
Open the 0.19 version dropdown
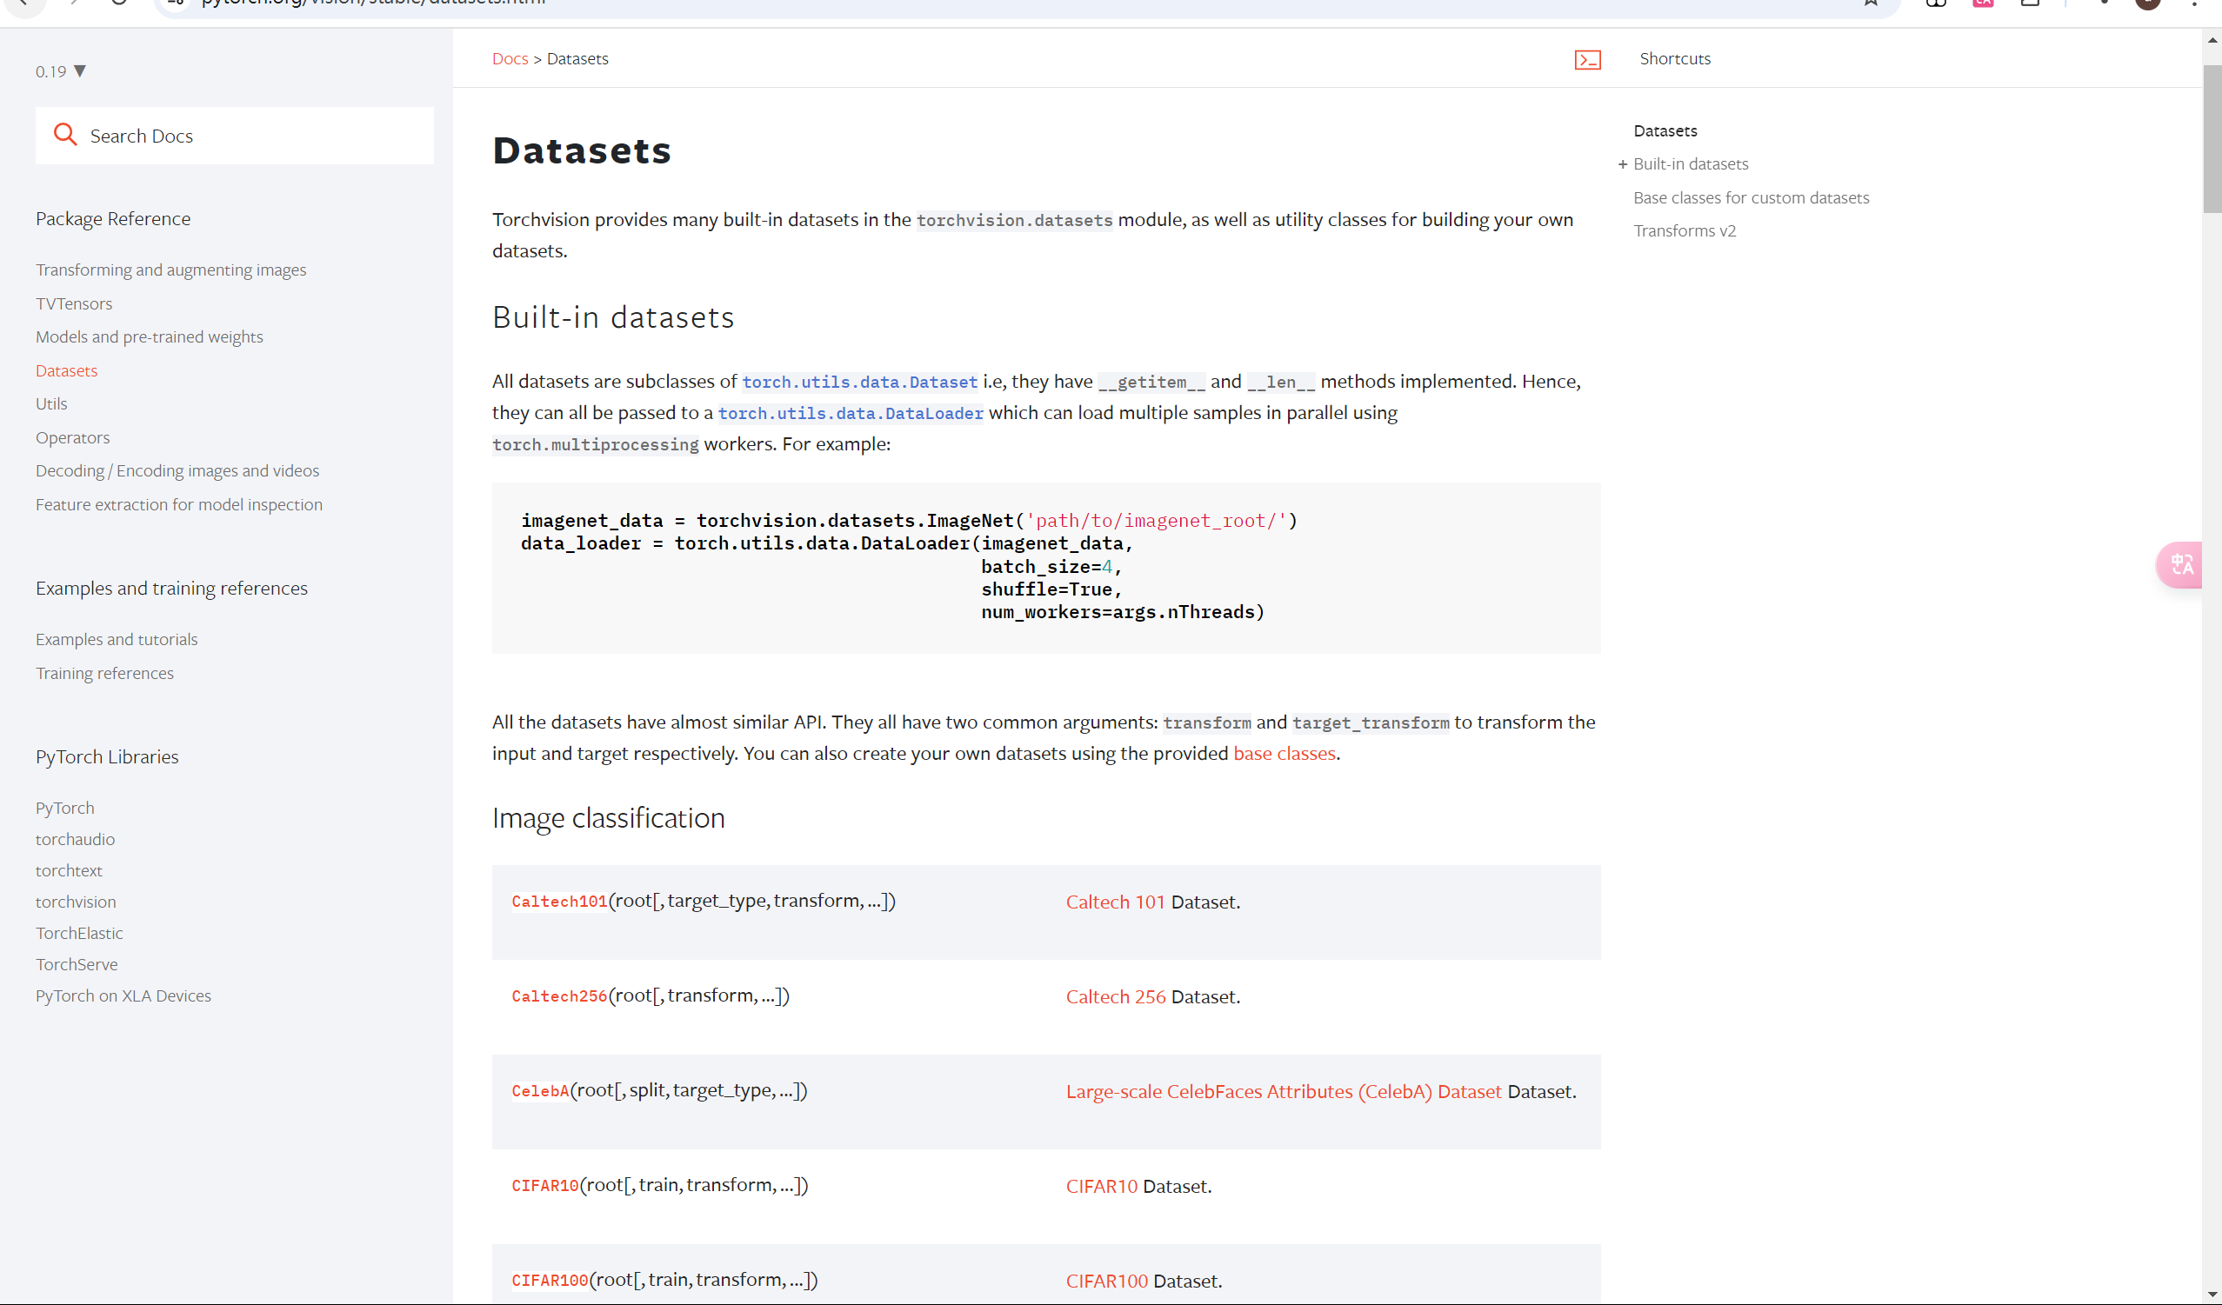60,71
